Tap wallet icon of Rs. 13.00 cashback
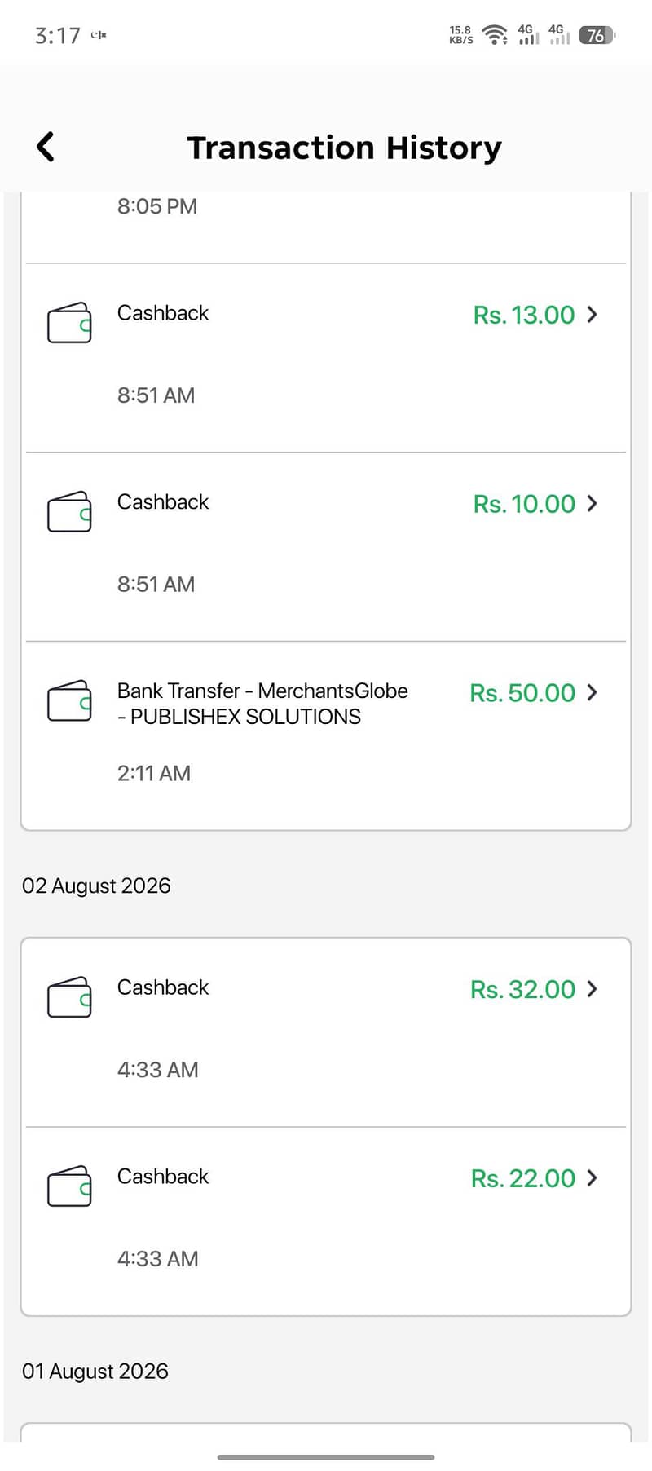The width and height of the screenshot is (652, 1471). tap(69, 322)
